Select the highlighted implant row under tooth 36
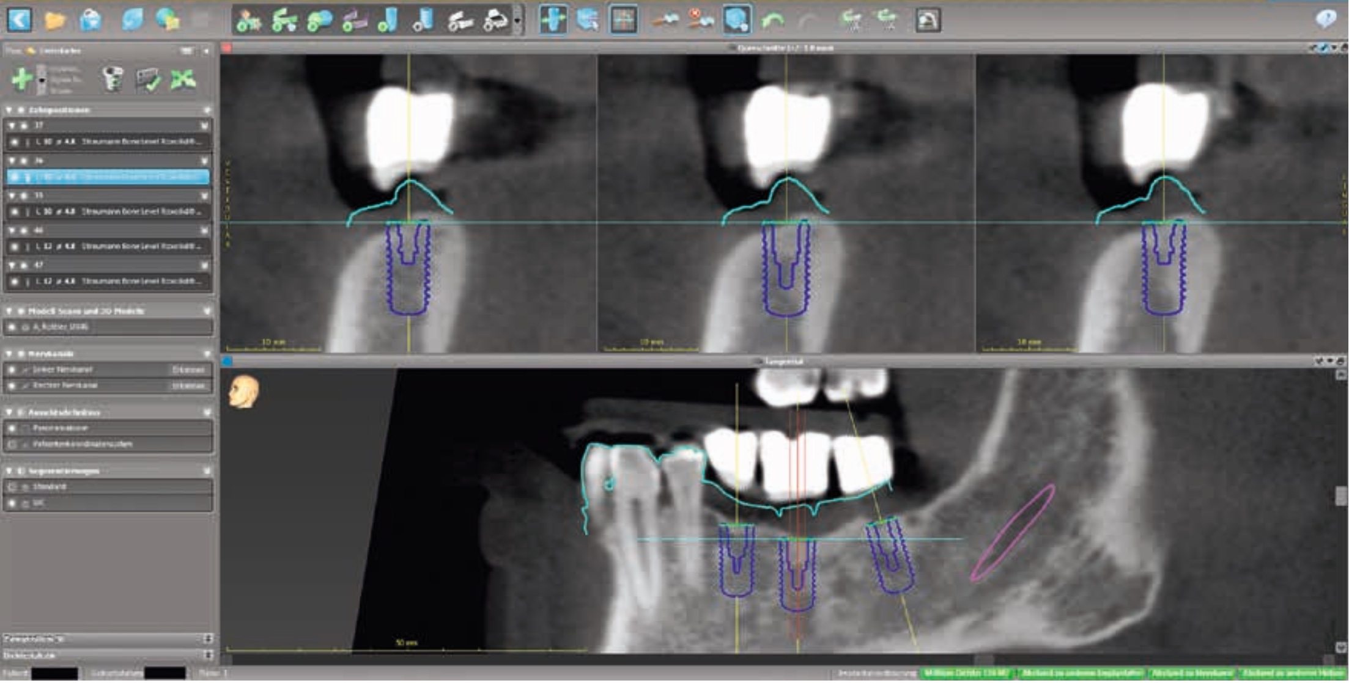The height and width of the screenshot is (683, 1349). [x=108, y=177]
